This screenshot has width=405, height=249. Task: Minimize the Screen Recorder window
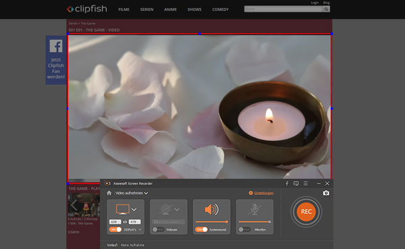[x=319, y=184]
